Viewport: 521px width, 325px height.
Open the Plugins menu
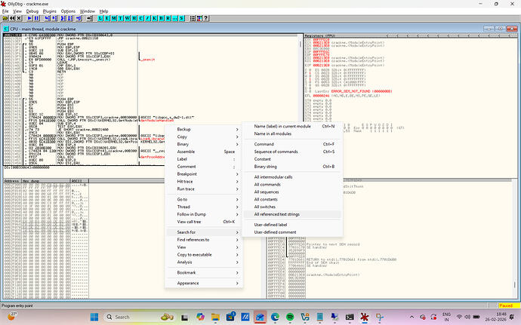tap(50, 11)
